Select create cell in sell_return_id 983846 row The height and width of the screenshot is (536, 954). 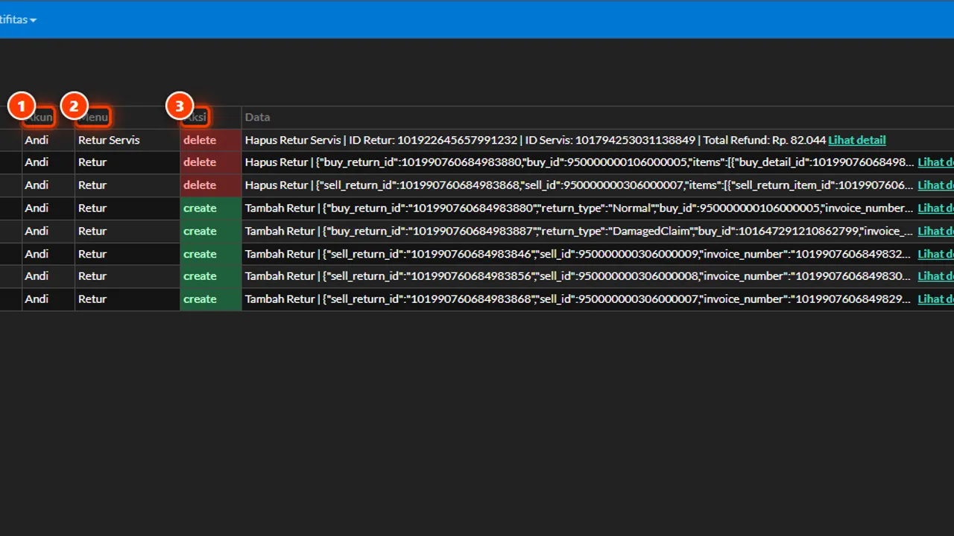coord(211,254)
